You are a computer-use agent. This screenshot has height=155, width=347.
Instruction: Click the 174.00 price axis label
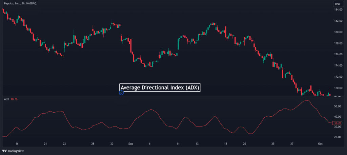click(339, 65)
